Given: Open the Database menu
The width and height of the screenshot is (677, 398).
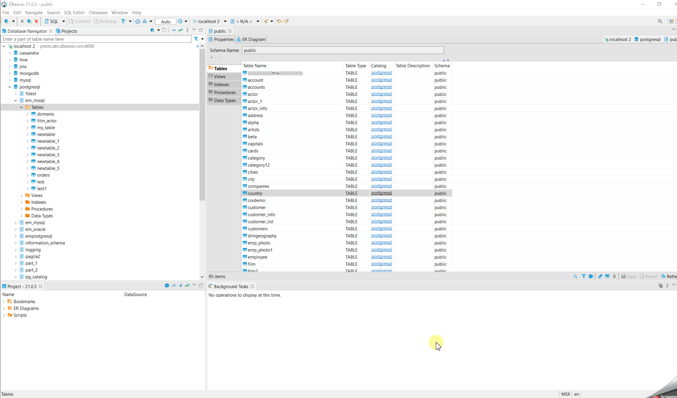Looking at the screenshot, I should click(98, 12).
